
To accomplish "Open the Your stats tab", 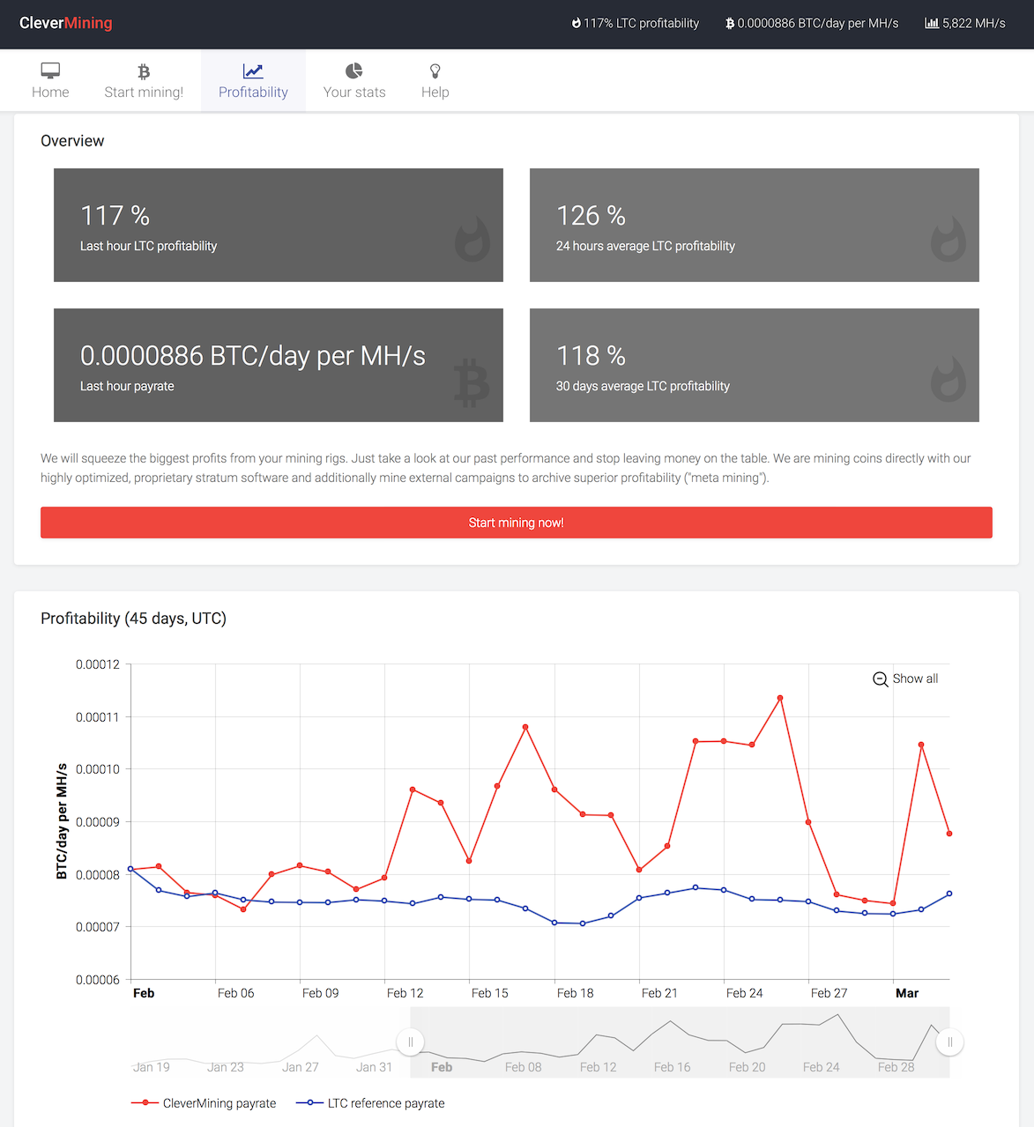I will click(354, 80).
